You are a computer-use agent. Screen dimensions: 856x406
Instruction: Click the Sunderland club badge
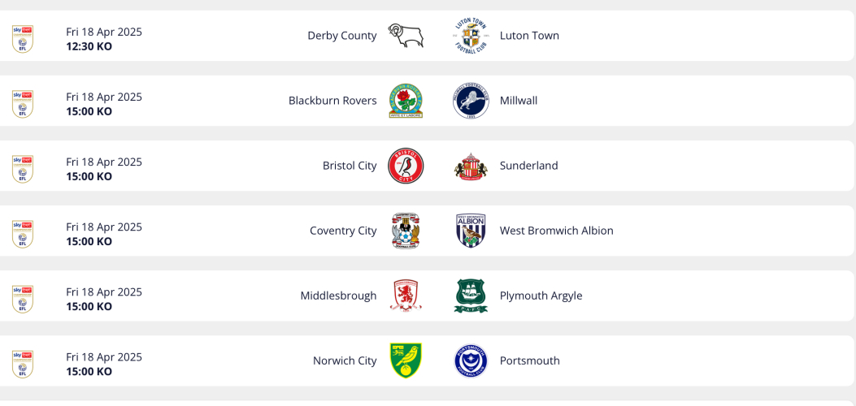[x=471, y=166]
